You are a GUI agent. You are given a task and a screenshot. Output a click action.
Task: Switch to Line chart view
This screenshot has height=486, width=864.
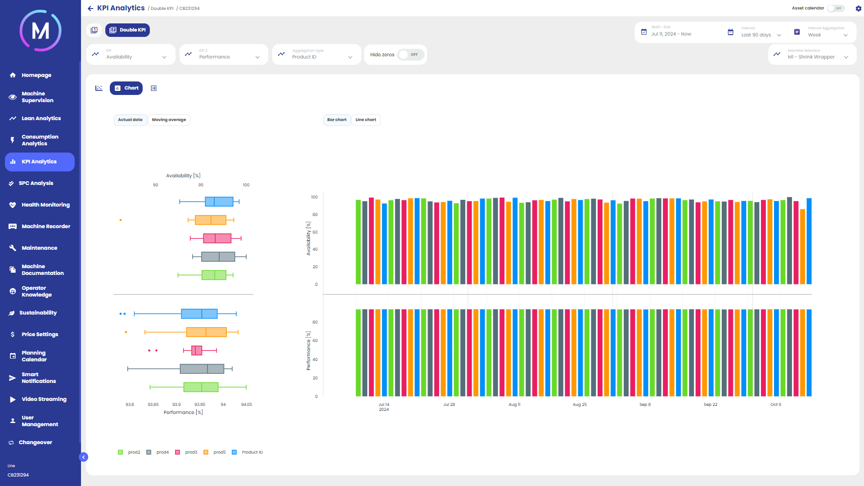pyautogui.click(x=365, y=120)
